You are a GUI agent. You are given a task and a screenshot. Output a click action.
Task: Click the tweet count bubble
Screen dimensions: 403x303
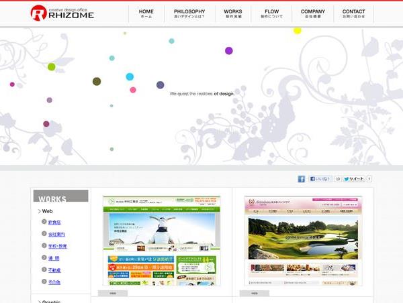369,179
